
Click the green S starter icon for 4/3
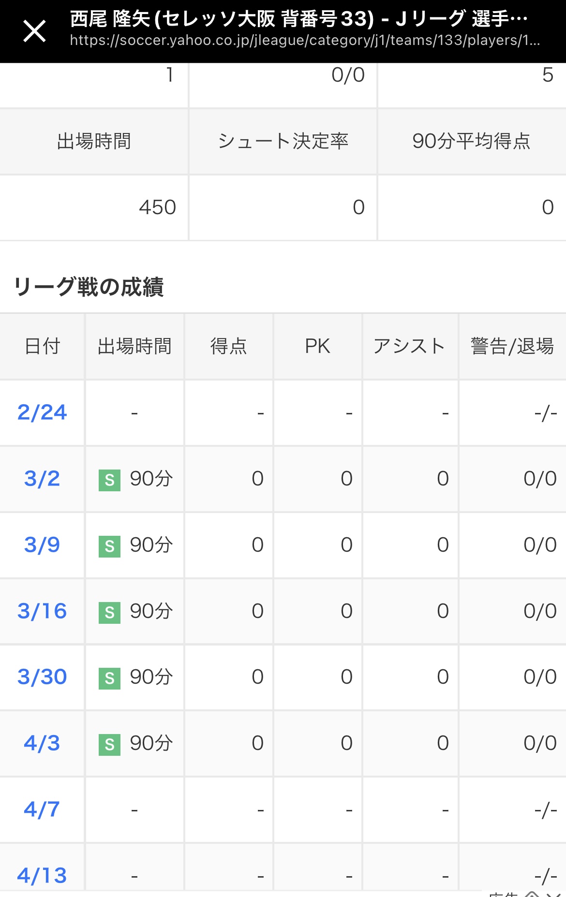[109, 745]
